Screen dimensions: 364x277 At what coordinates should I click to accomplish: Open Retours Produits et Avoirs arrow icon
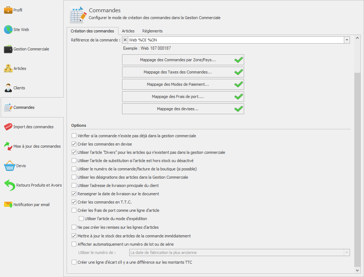(9, 185)
